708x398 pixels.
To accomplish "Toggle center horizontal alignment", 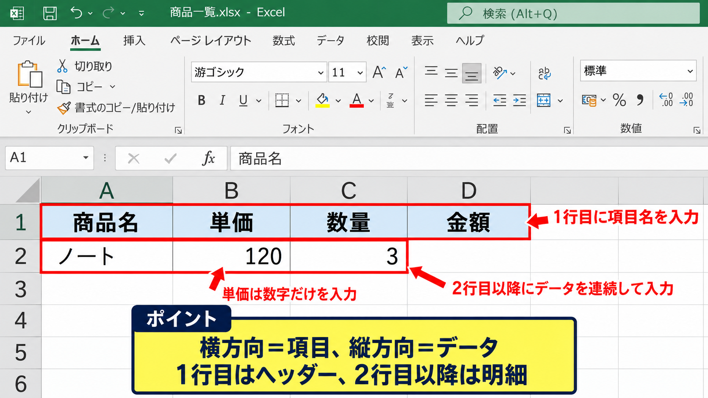I will tap(451, 100).
